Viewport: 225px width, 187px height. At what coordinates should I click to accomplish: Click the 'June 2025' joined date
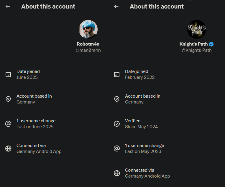[x=27, y=77]
